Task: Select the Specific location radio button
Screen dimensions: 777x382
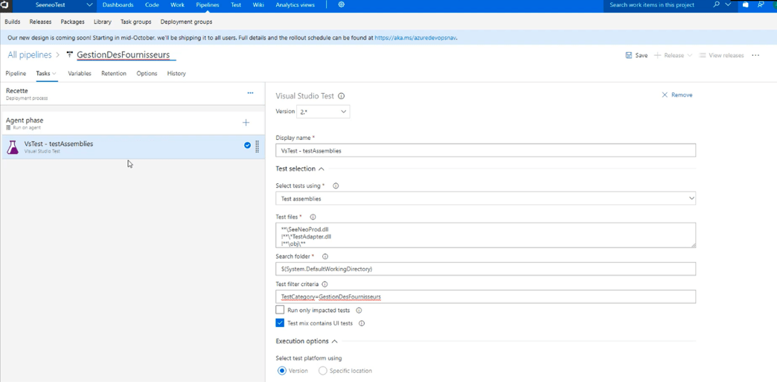Action: (322, 371)
